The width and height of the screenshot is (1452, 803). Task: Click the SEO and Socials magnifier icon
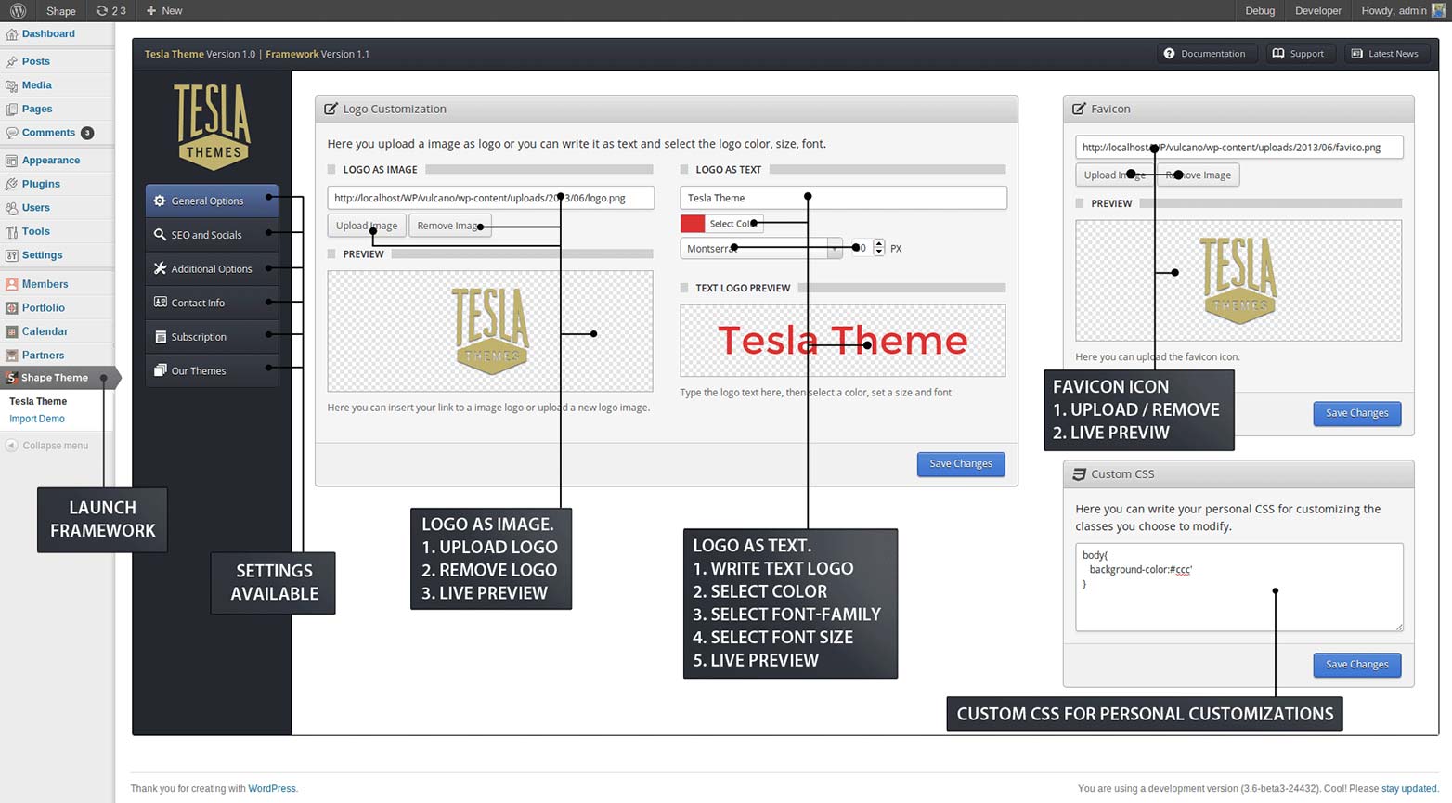(x=160, y=235)
